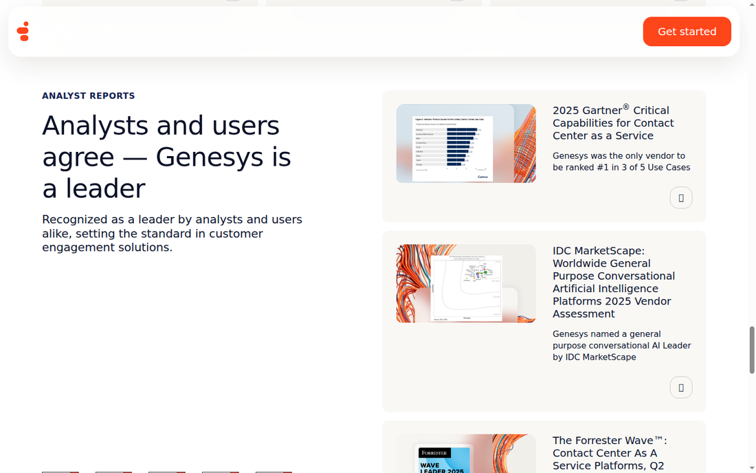Open the Forrester Wave leader thumbnail
756x473 pixels.
pyautogui.click(x=466, y=453)
